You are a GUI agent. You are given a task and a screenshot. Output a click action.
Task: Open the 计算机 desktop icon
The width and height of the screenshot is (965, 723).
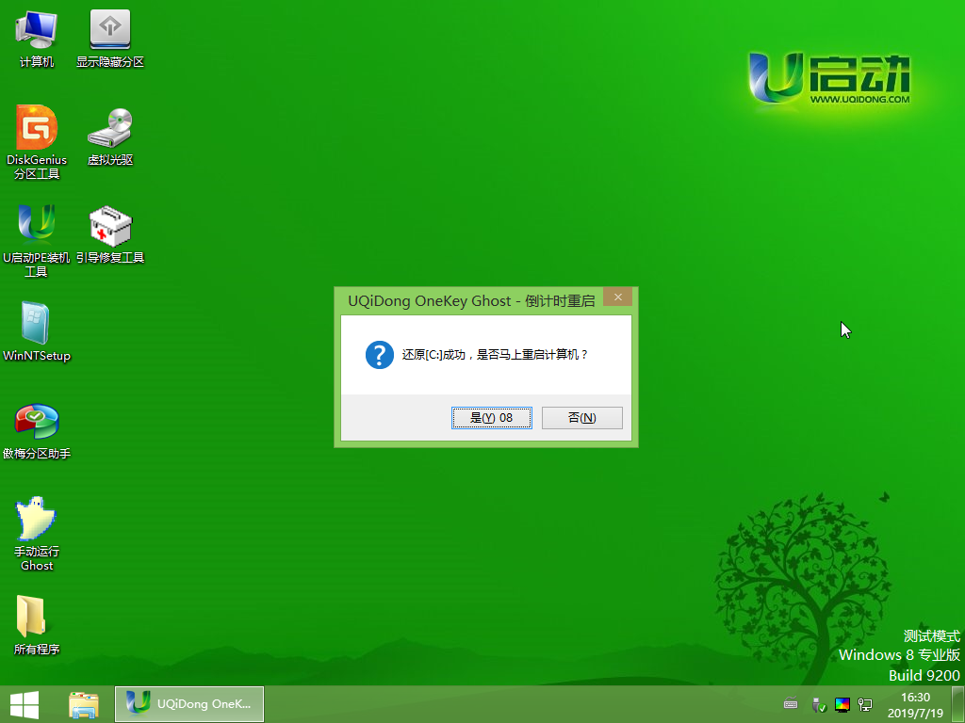point(37,38)
